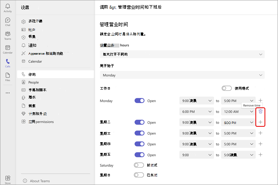The height and width of the screenshot is (185, 278).
Task: Enable the 星期日 toggle
Action: pos(139,175)
